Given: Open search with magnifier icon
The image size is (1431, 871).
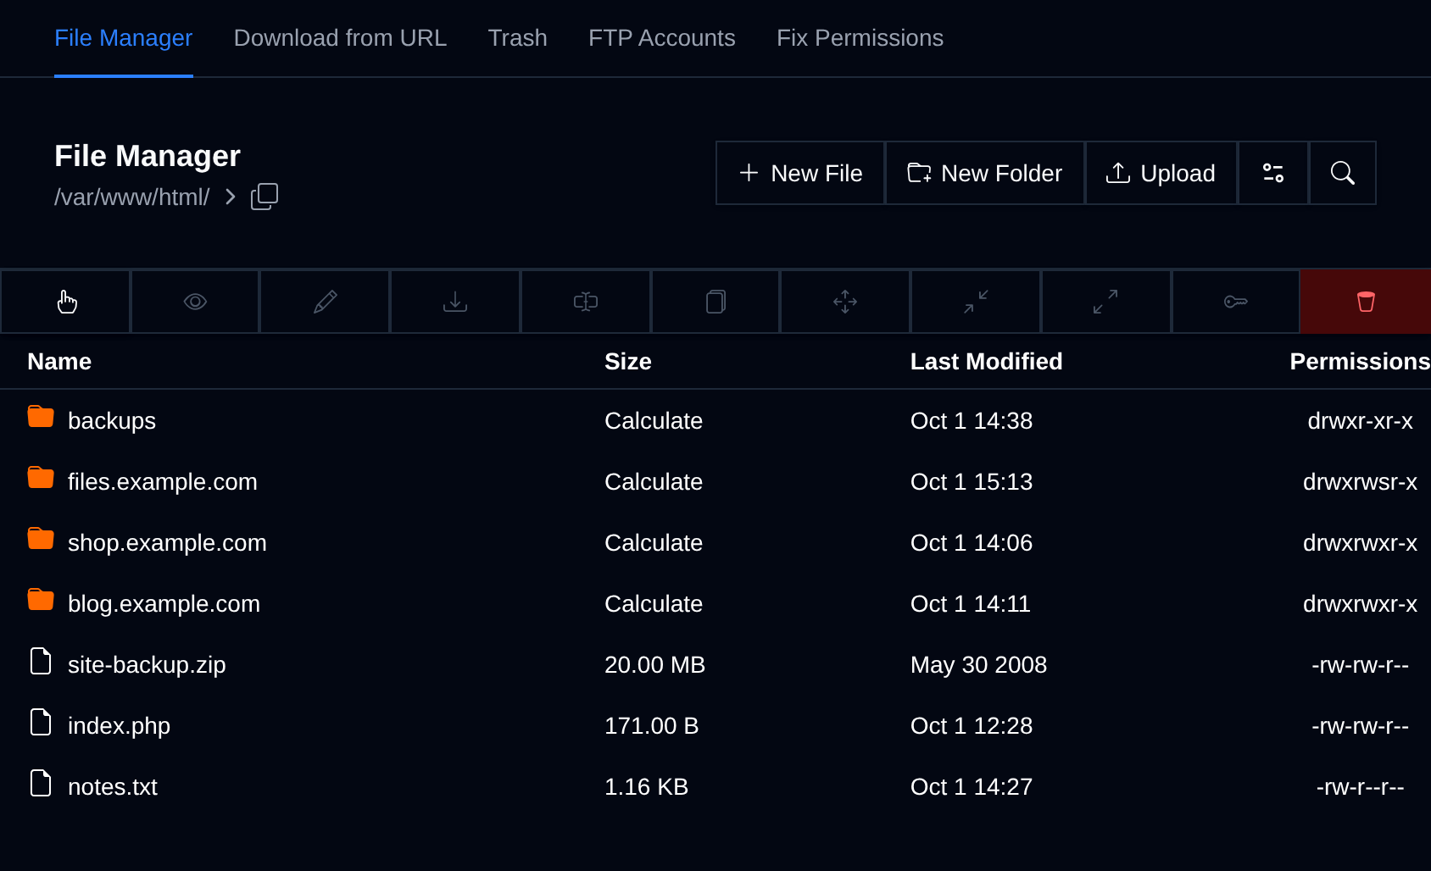Looking at the screenshot, I should pyautogui.click(x=1343, y=173).
